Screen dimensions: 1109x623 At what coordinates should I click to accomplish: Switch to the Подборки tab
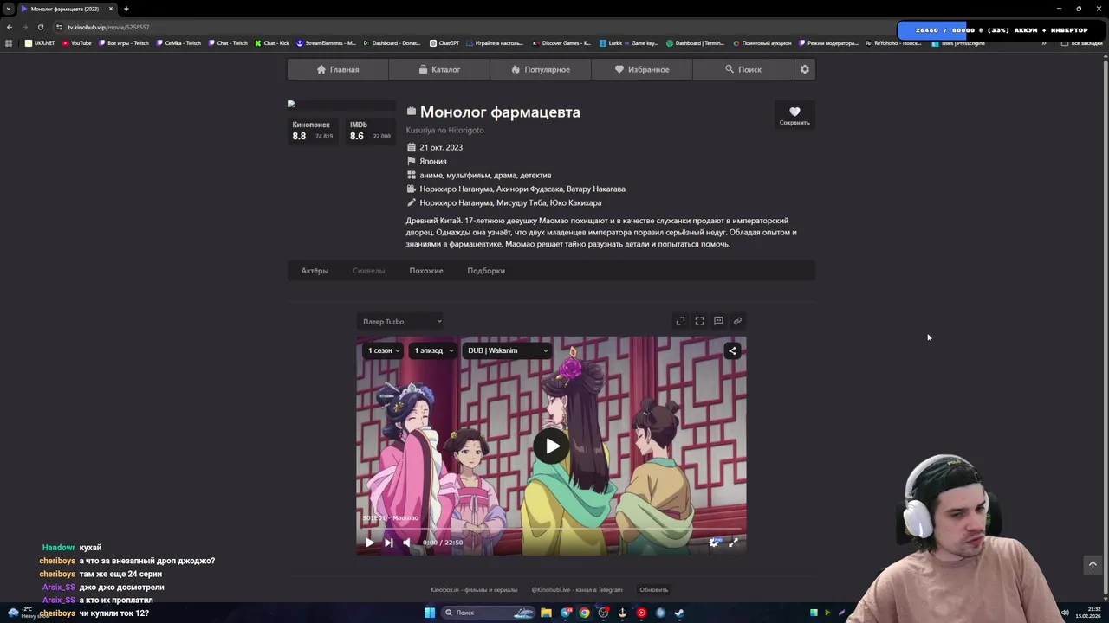(486, 271)
